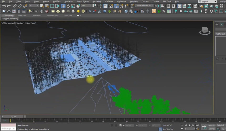Open the Sign In dropdown
This screenshot has width=226, height=131.
pyautogui.click(x=207, y=2)
